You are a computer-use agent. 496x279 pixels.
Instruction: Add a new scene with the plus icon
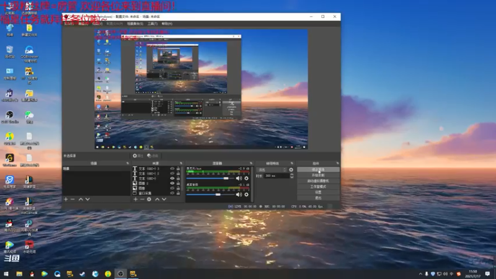pyautogui.click(x=66, y=199)
